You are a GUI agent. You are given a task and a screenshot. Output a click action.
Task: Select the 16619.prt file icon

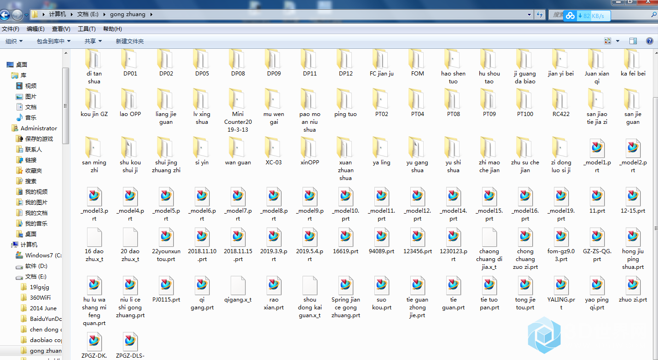point(345,237)
